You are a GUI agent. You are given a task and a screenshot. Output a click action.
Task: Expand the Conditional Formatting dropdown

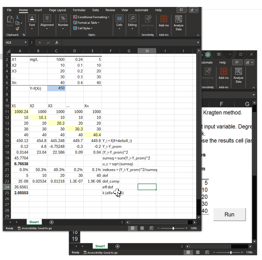click(x=91, y=17)
